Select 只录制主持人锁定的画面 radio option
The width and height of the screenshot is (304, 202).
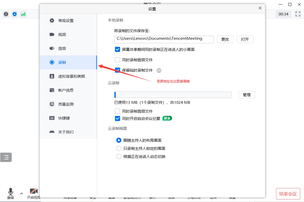(119, 148)
